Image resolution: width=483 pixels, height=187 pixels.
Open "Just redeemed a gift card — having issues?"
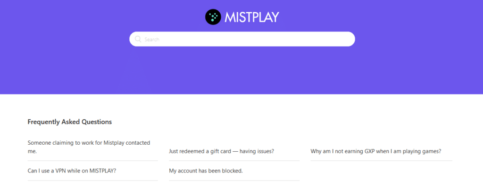pyautogui.click(x=222, y=151)
